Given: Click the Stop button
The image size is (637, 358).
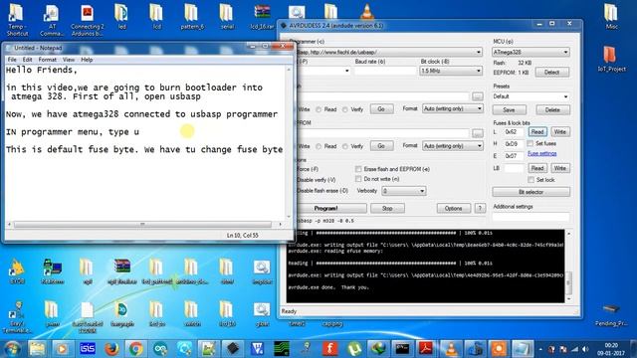Looking at the screenshot, I should tap(387, 208).
